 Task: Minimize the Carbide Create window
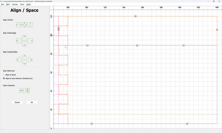click(208, 1)
